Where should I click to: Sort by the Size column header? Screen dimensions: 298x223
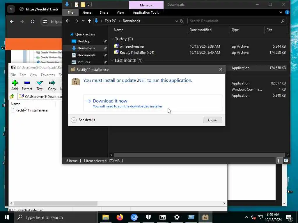269,30
